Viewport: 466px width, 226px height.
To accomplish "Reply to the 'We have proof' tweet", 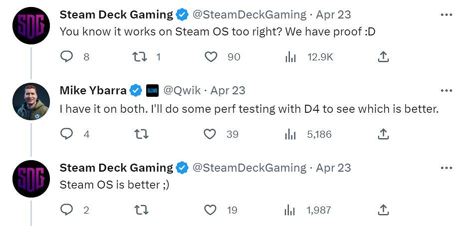I will 67,57.
